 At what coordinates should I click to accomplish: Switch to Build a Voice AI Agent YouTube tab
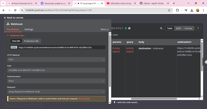tap(121, 3)
